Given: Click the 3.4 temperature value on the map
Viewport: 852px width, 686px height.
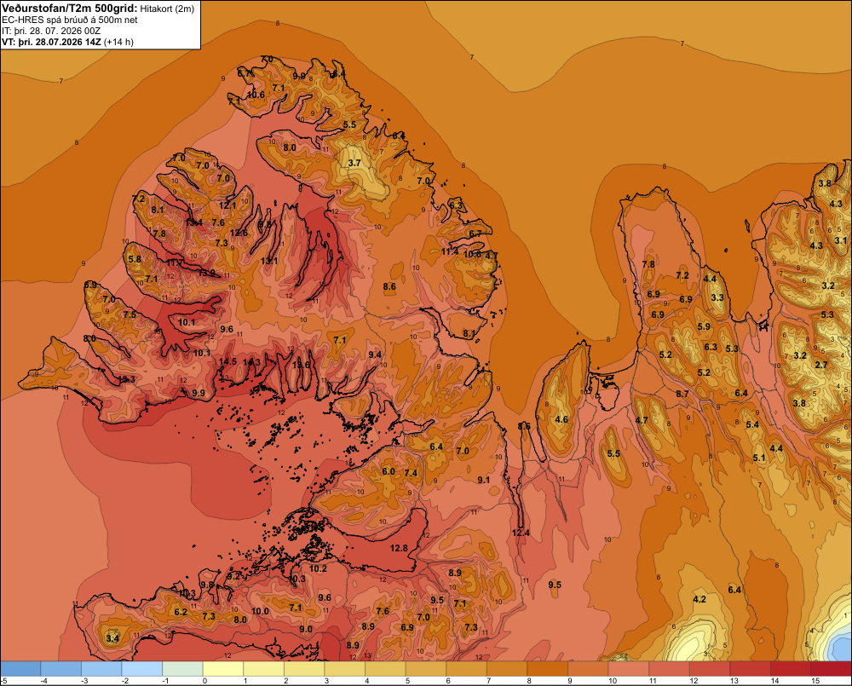Looking at the screenshot, I should click(112, 638).
